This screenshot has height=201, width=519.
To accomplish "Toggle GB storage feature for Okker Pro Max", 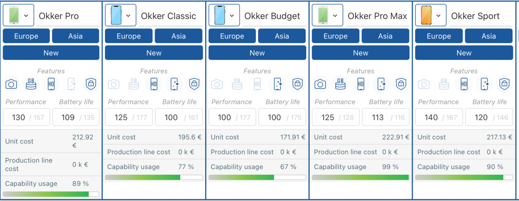I will (x=340, y=84).
